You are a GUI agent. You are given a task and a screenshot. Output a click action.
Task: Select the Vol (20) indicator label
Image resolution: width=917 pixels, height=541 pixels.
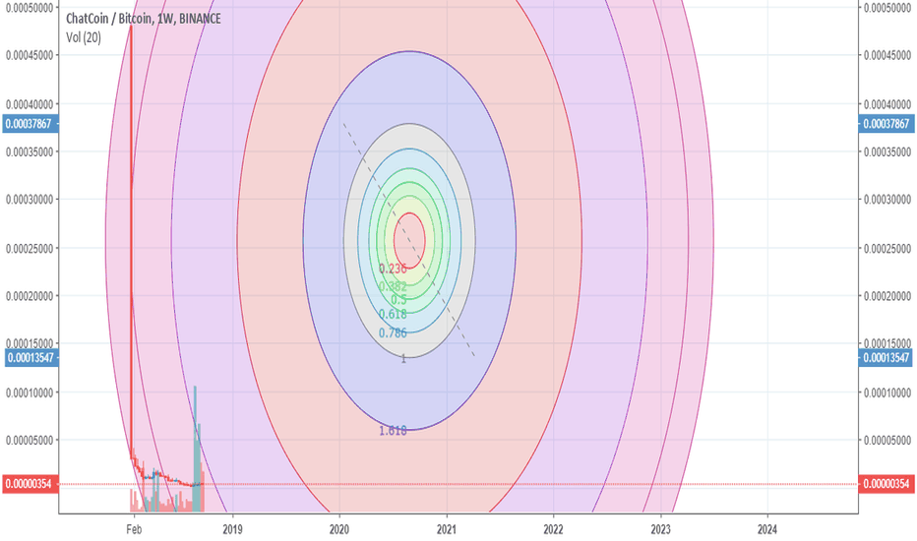click(84, 38)
